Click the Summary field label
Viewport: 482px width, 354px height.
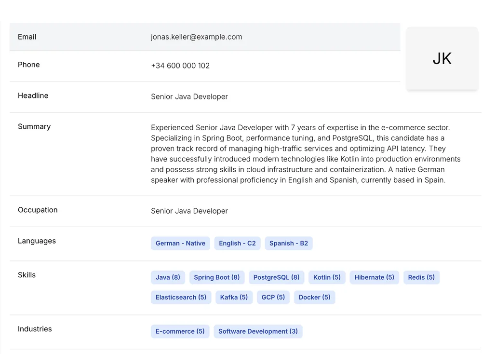coord(34,127)
